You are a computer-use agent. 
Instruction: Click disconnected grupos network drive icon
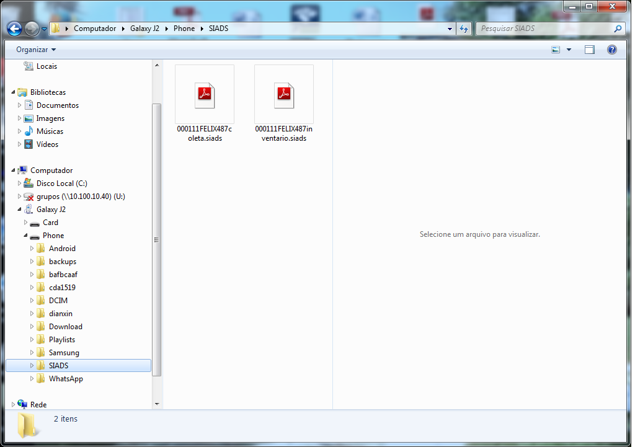click(29, 197)
